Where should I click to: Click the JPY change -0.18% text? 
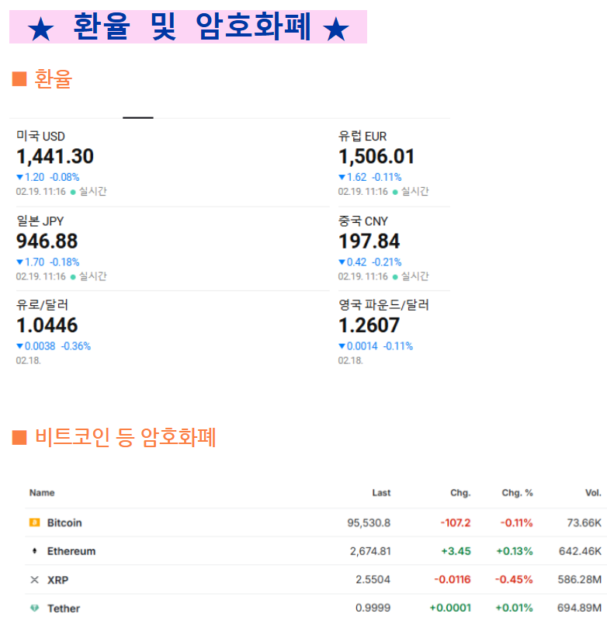(64, 262)
